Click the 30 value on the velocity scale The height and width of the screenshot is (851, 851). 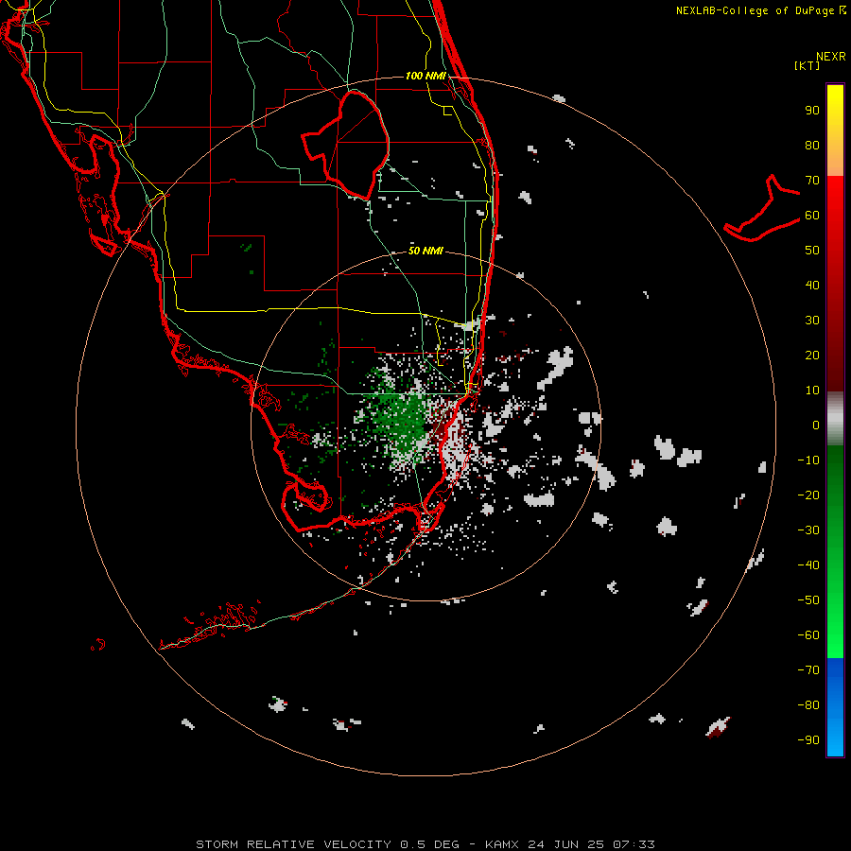pos(812,321)
